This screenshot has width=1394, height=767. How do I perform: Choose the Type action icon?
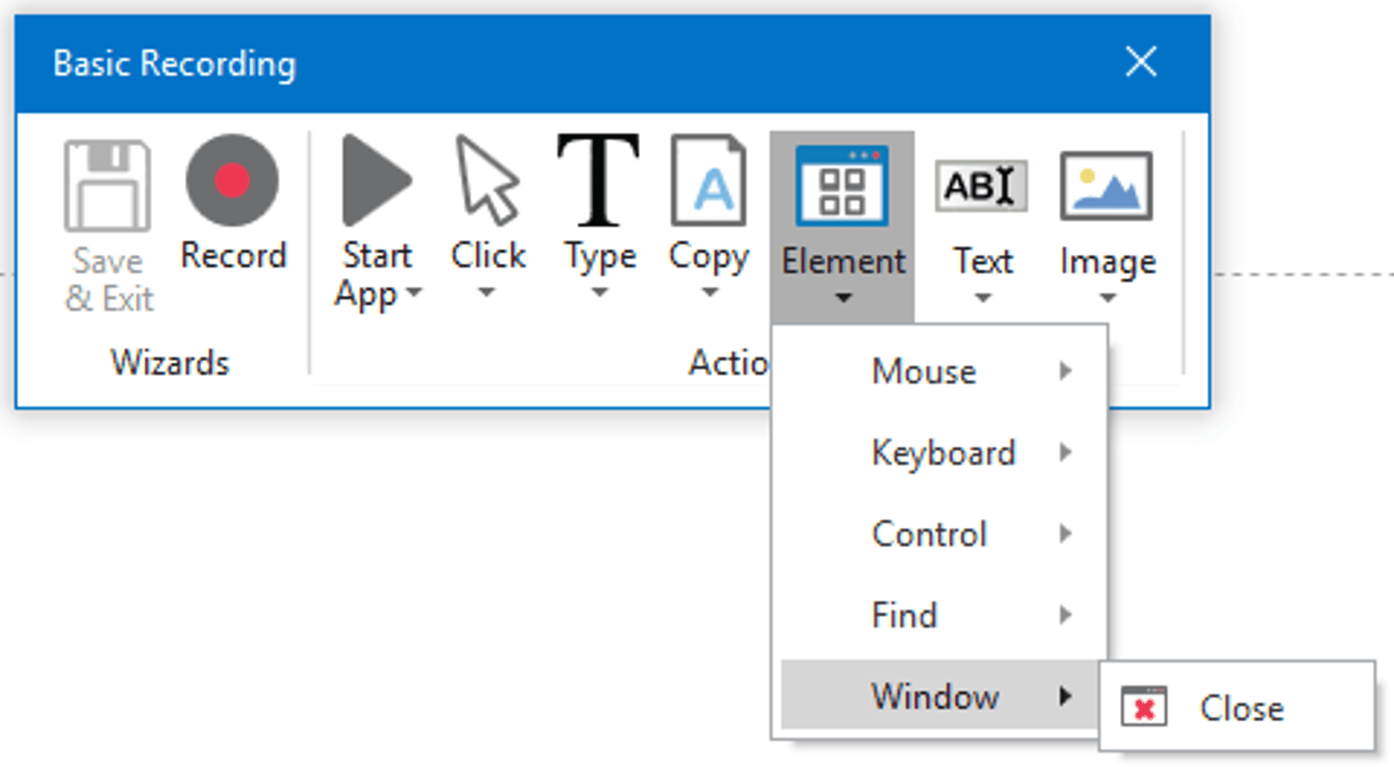click(x=599, y=181)
